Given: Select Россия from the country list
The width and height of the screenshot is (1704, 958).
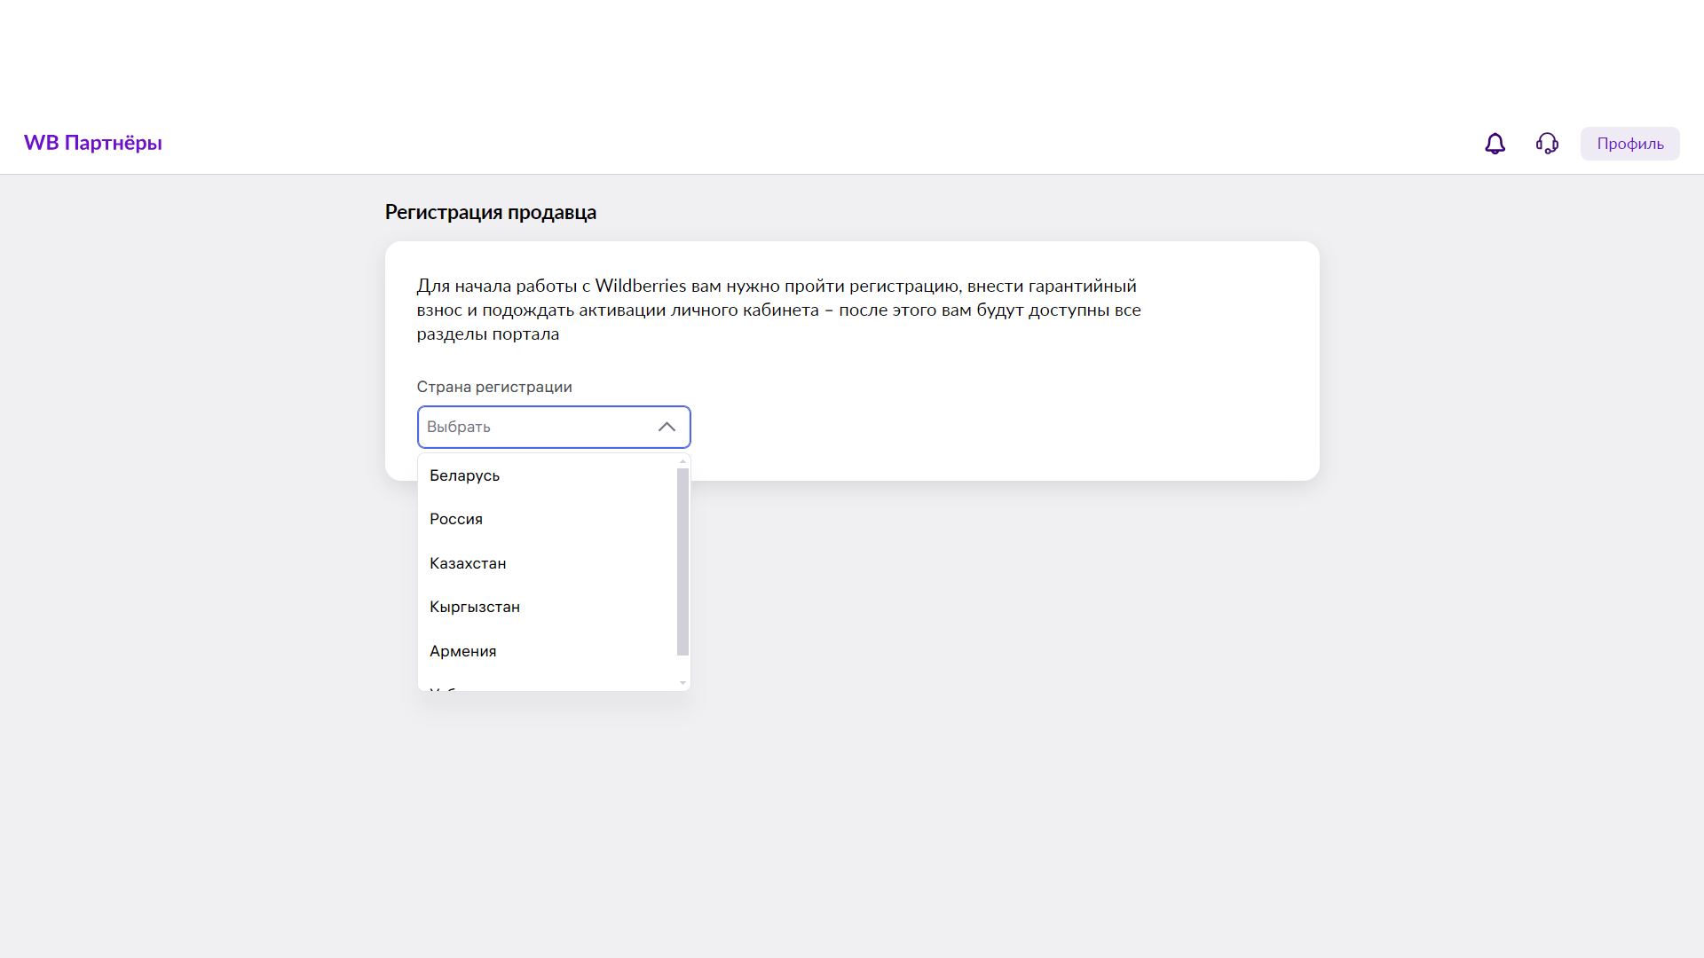Looking at the screenshot, I should pyautogui.click(x=547, y=519).
